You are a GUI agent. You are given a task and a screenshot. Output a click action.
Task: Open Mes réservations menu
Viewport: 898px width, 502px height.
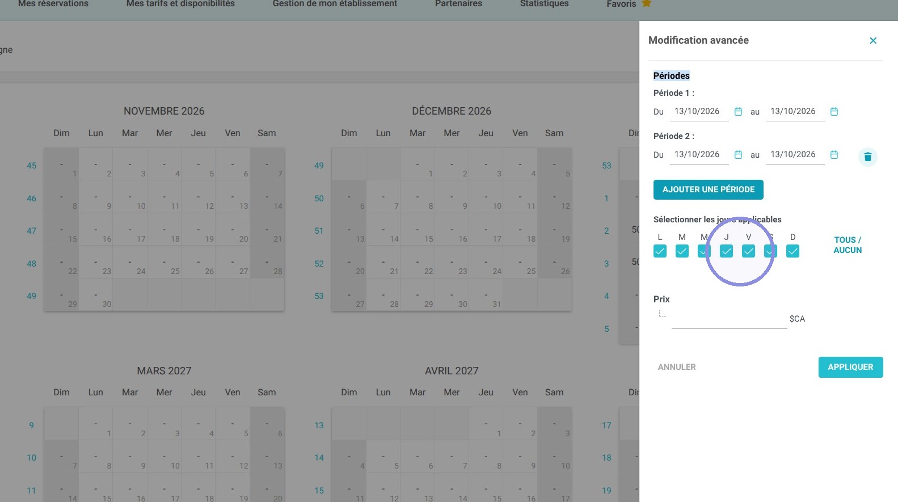click(53, 4)
